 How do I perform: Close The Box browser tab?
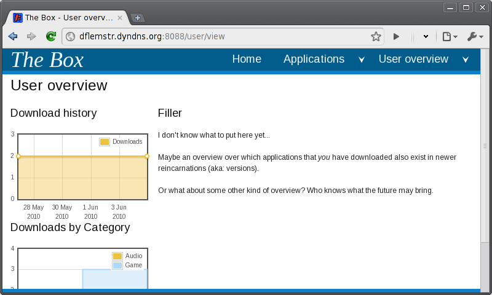click(x=120, y=18)
